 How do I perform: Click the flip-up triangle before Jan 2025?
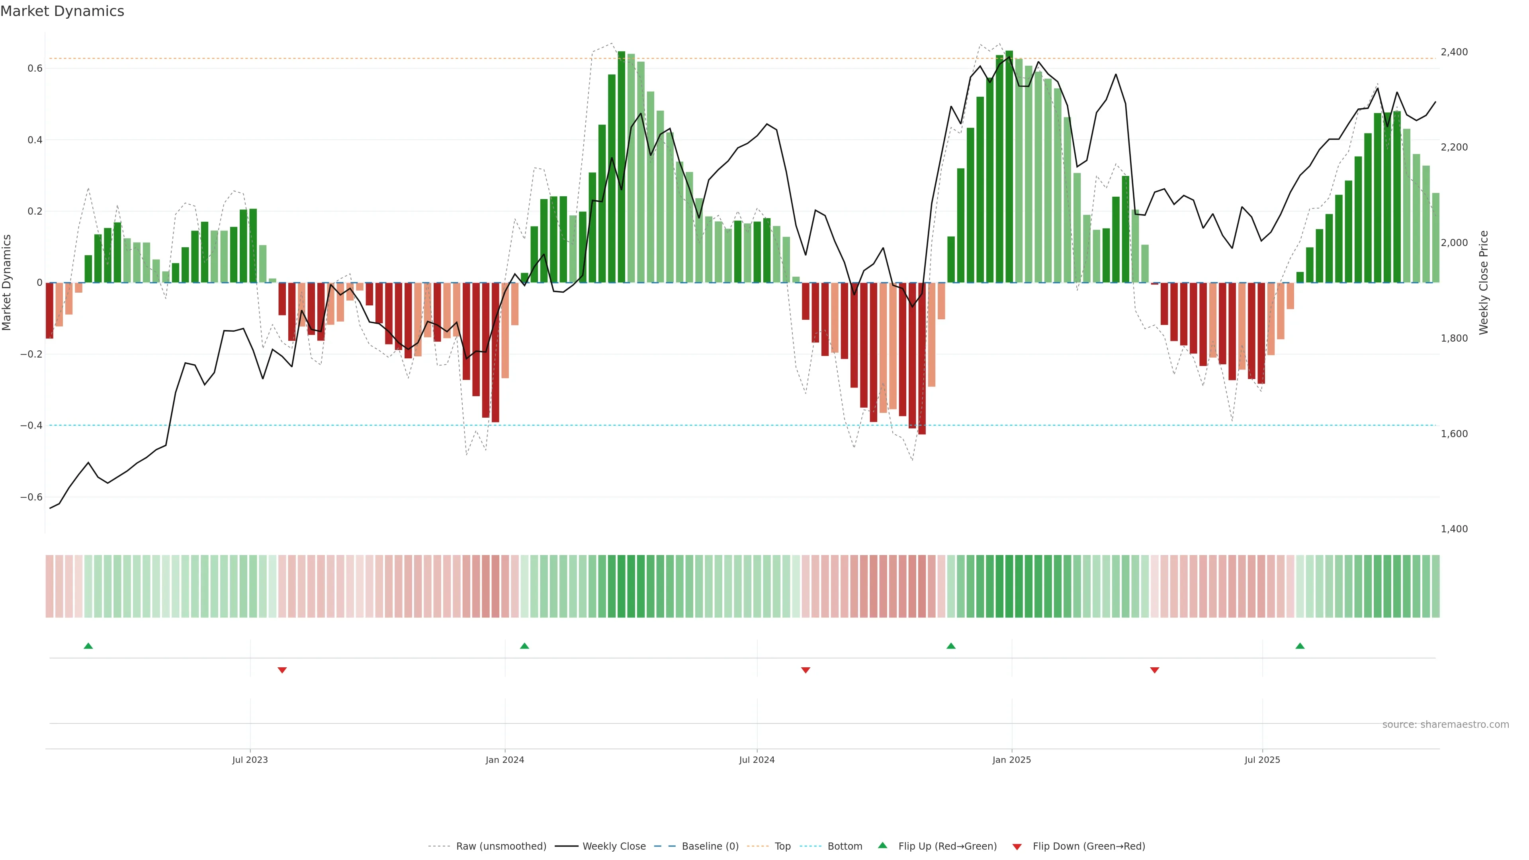[951, 646]
